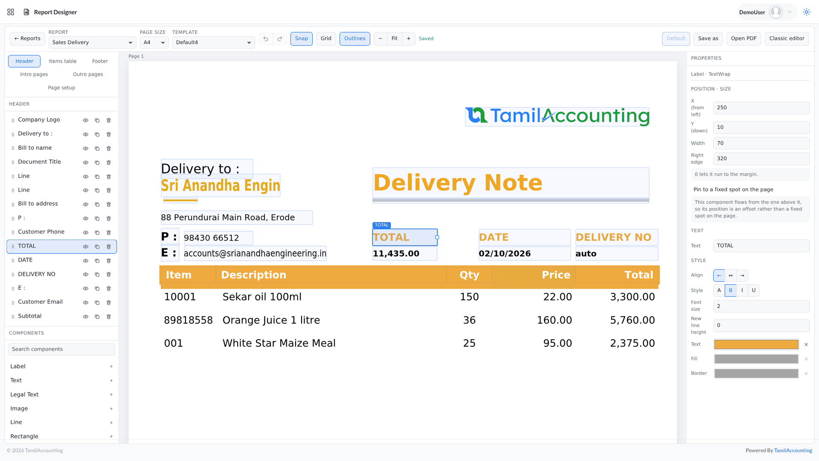Toggle the light/dark theme sun icon

tap(806, 12)
